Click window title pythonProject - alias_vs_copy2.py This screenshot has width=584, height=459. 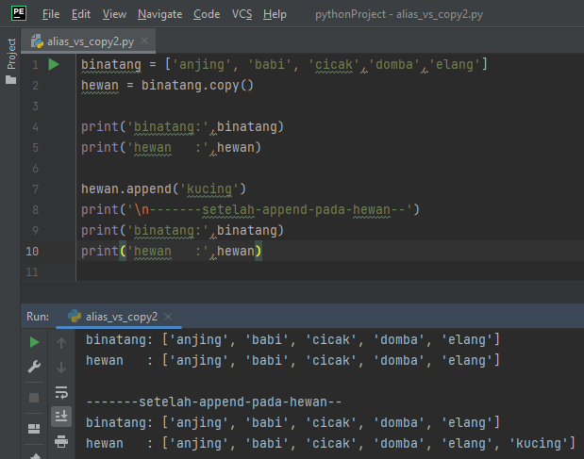point(399,14)
